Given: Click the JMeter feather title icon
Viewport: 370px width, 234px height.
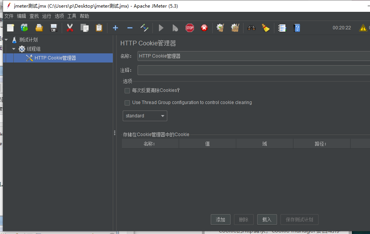Looking at the screenshot, I should click(9, 6).
